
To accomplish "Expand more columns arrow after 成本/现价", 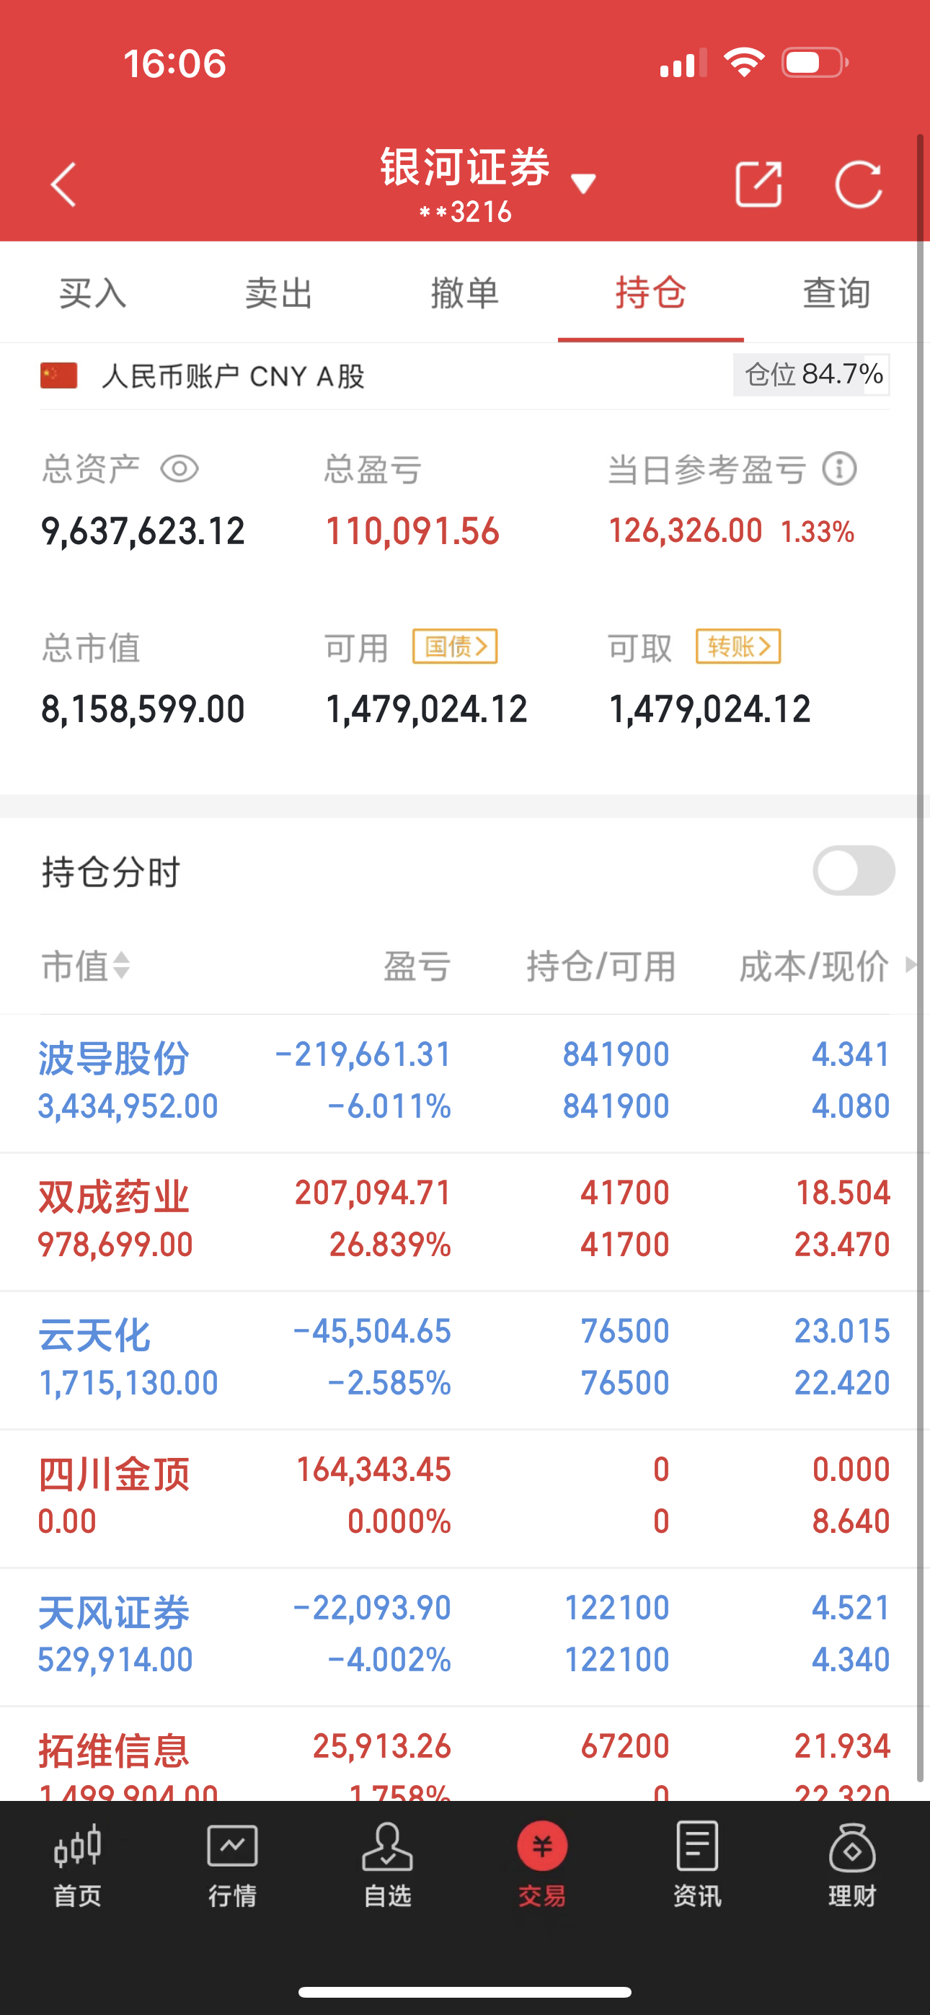I will coord(911,964).
